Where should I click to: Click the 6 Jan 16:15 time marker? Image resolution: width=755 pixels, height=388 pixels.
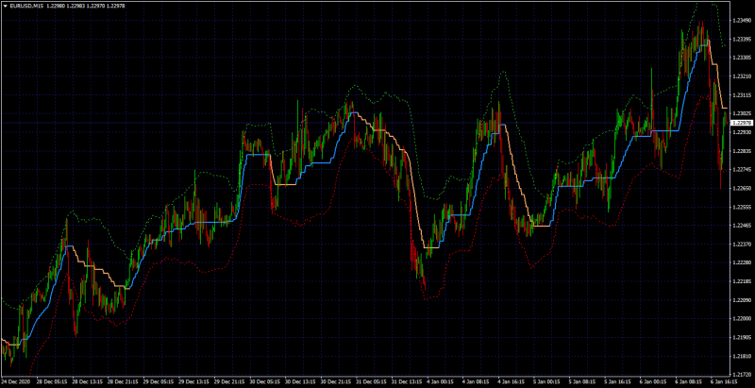[725, 380]
